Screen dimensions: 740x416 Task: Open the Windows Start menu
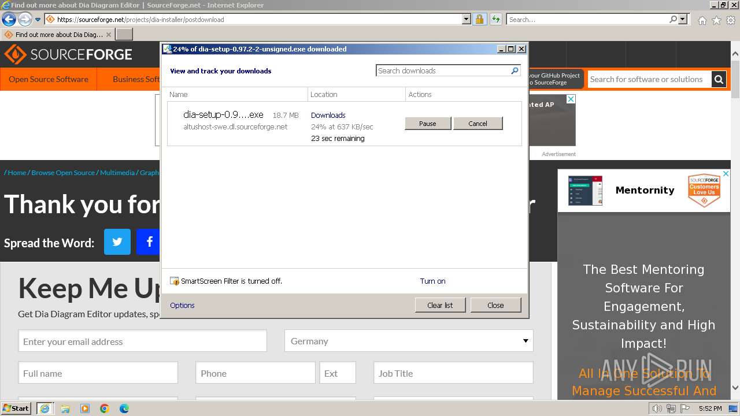(16, 408)
